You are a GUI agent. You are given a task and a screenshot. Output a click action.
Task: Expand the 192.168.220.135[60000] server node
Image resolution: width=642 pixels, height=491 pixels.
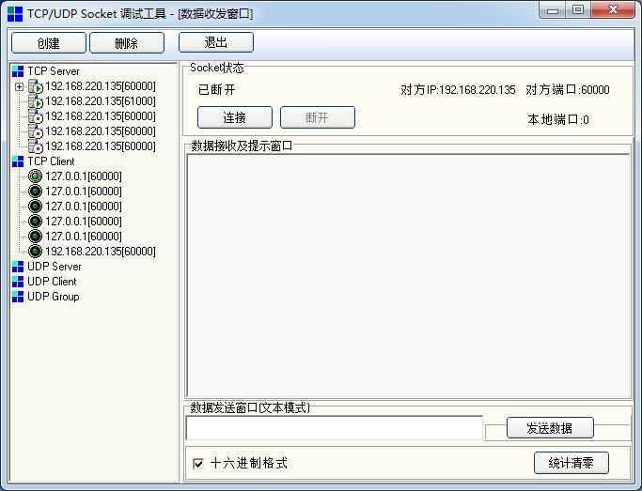click(x=19, y=86)
